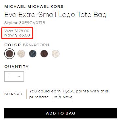The width and height of the screenshot is (121, 122).
Task: Click the BRN/ACORN color name label
Action: pyautogui.click(x=36, y=45)
